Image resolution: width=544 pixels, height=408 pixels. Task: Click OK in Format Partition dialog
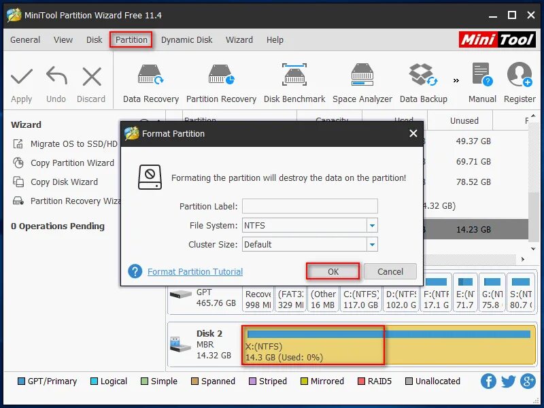[x=333, y=271]
